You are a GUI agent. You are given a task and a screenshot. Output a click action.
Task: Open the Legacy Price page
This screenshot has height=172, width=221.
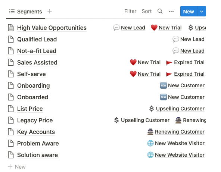[x=35, y=120]
